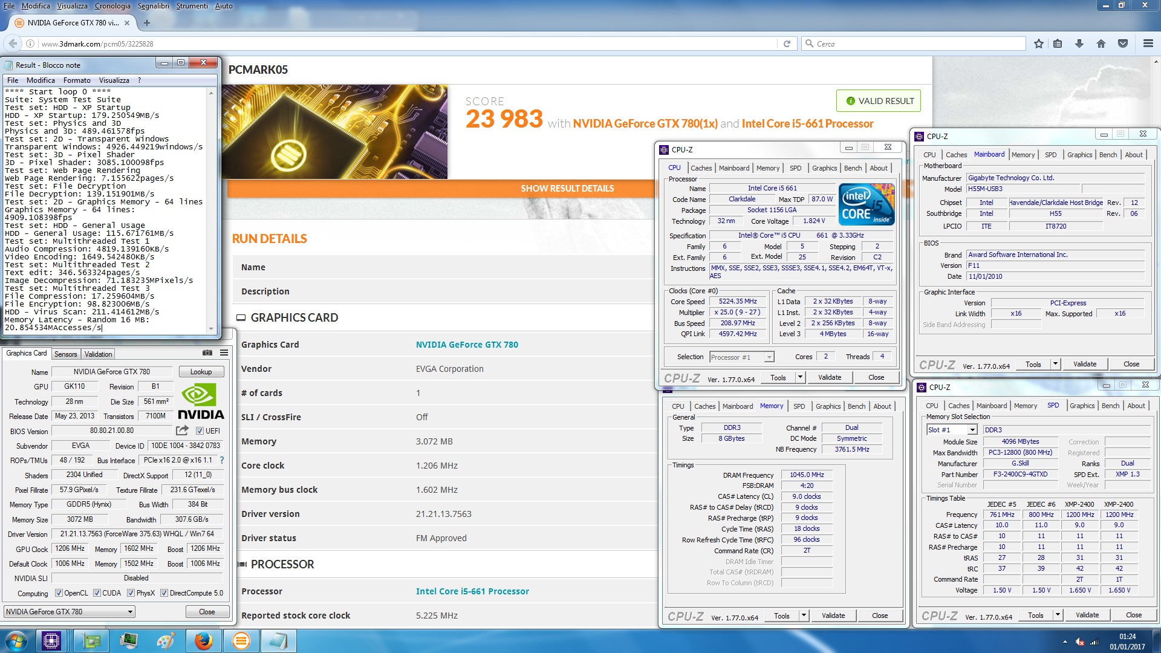Open the Processor #1 selection dropdown
Viewport: 1161px width, 653px height.
click(741, 357)
